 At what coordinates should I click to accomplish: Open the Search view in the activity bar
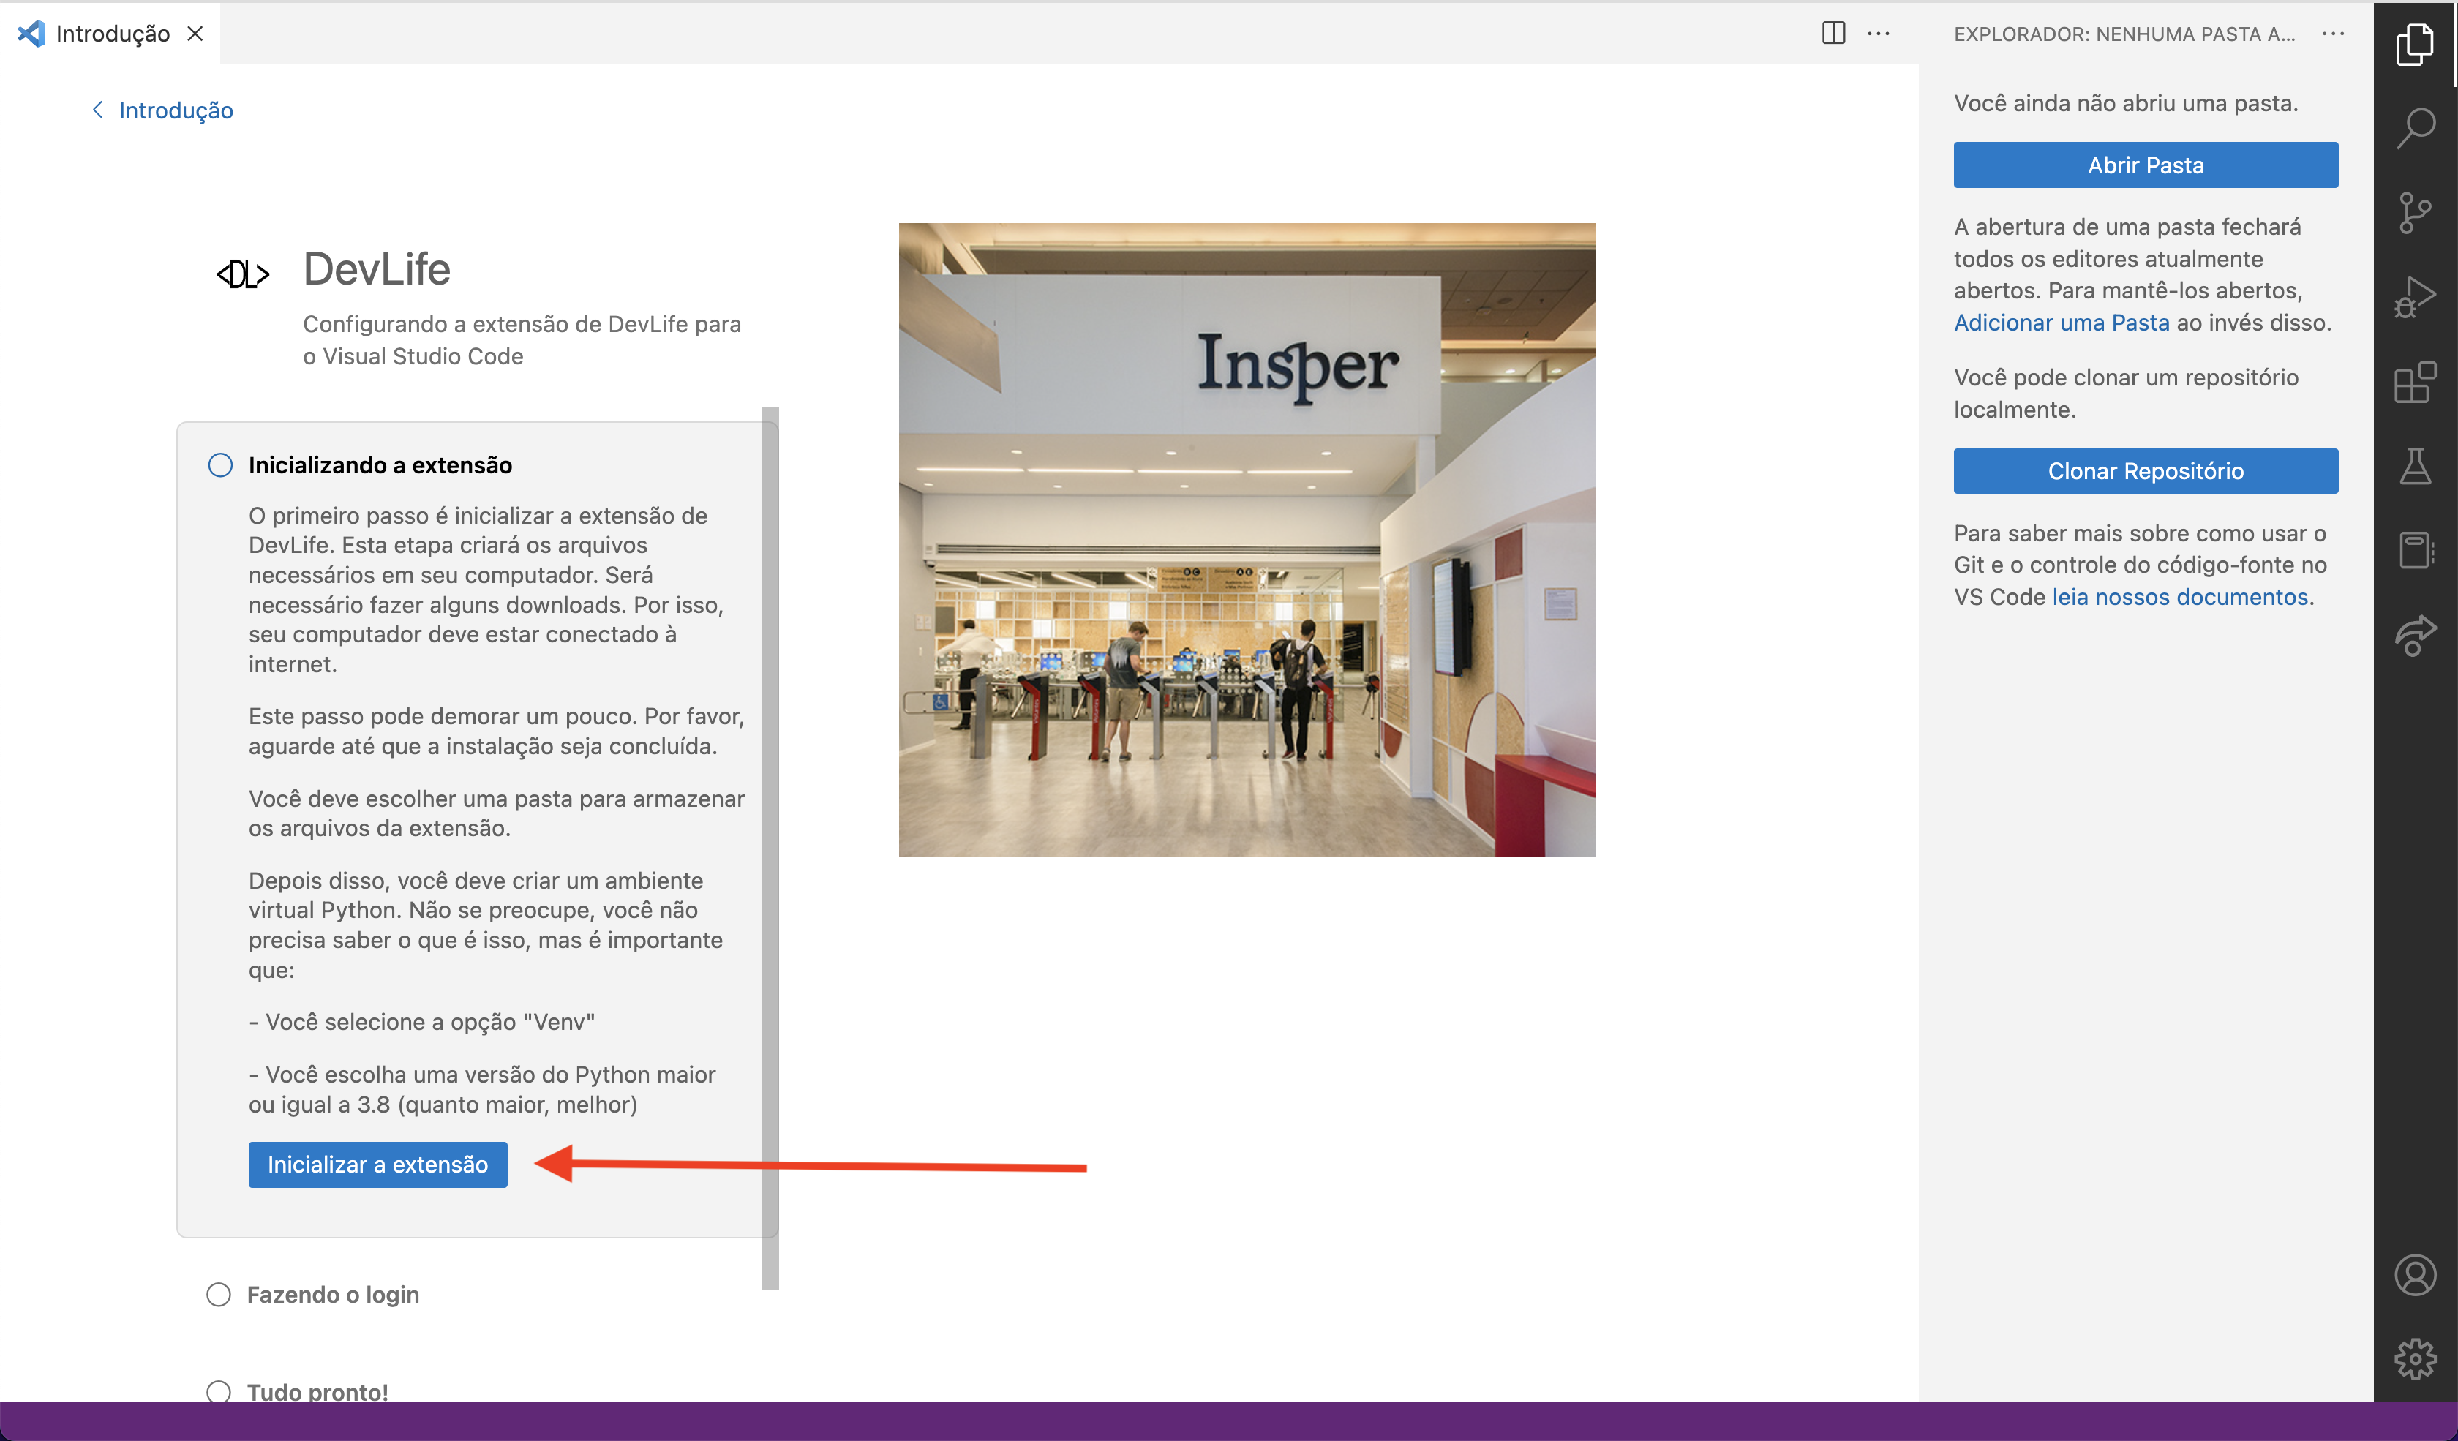point(2416,127)
